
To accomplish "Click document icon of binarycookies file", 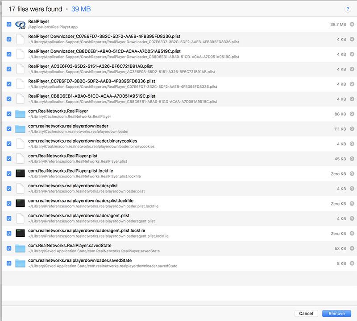I will (x=20, y=144).
